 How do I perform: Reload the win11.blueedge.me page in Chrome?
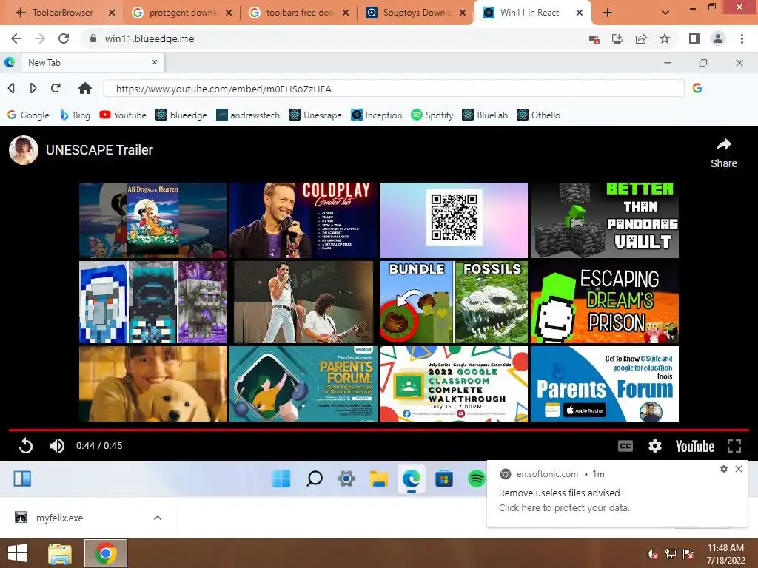click(x=64, y=38)
